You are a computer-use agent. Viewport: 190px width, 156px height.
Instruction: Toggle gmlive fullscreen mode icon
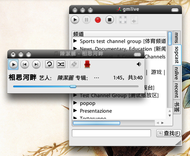pos(123,20)
